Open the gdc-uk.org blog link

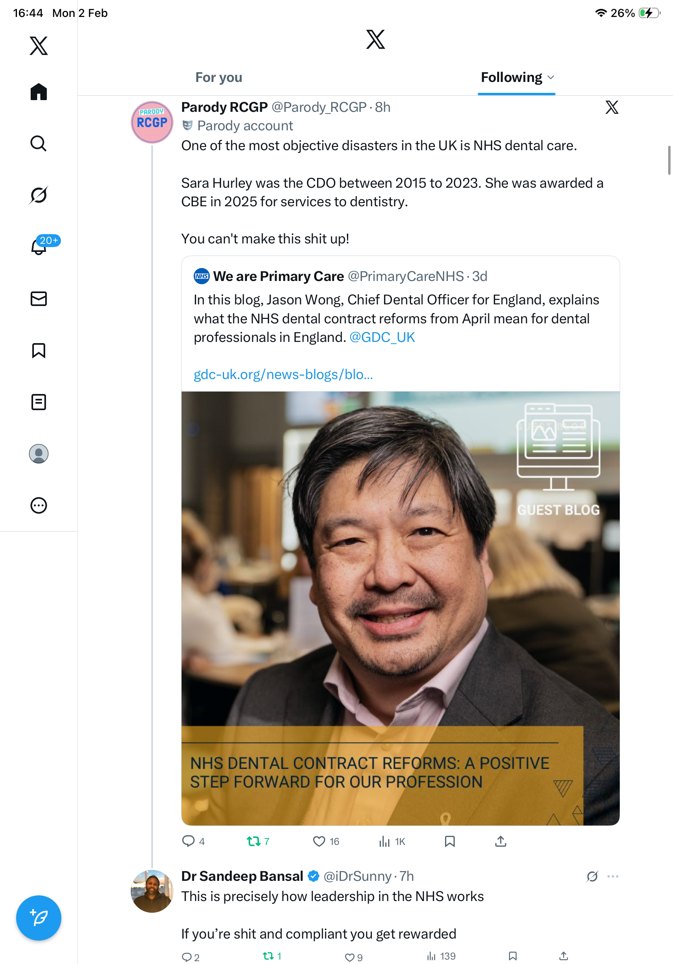(x=283, y=374)
